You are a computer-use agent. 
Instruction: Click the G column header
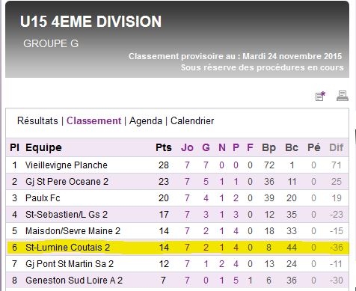coord(206,147)
